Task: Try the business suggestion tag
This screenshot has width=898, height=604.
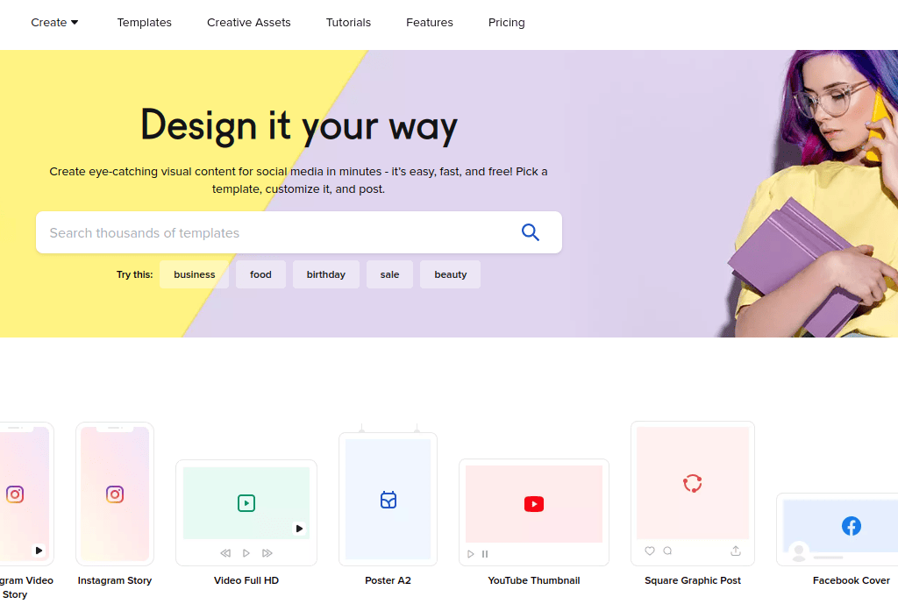Action: click(194, 274)
